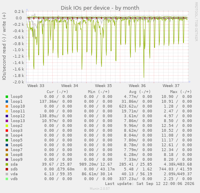
Task: Select the 'loop13' device name in legend
Action: point(18,121)
